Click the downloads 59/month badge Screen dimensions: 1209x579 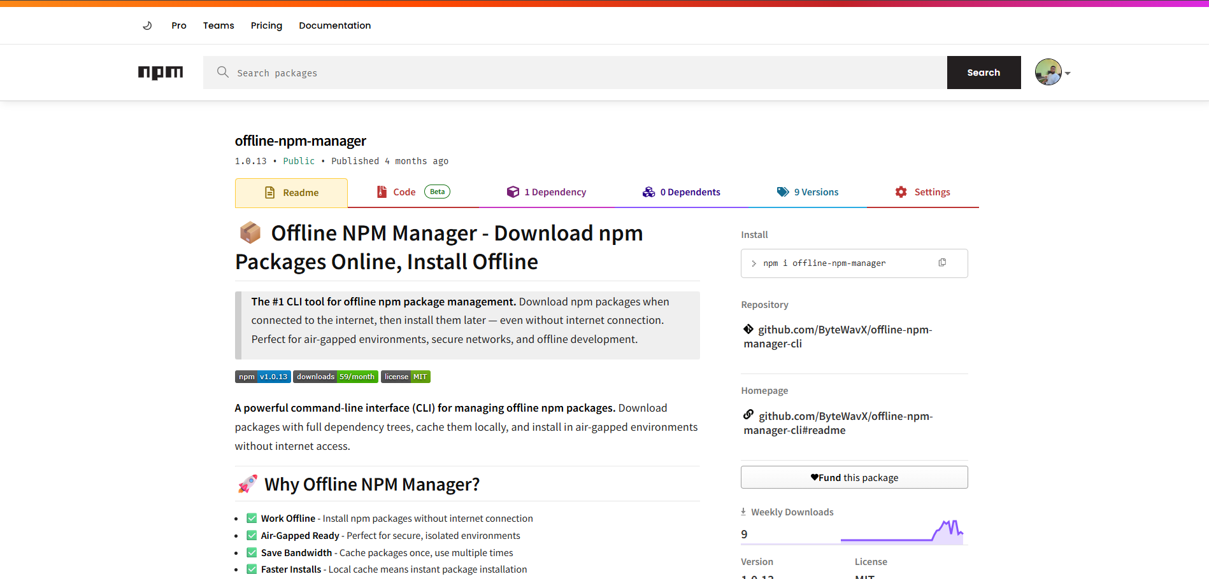tap(336, 377)
